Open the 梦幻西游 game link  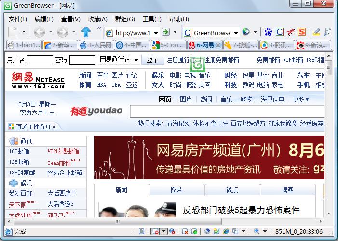20,193
